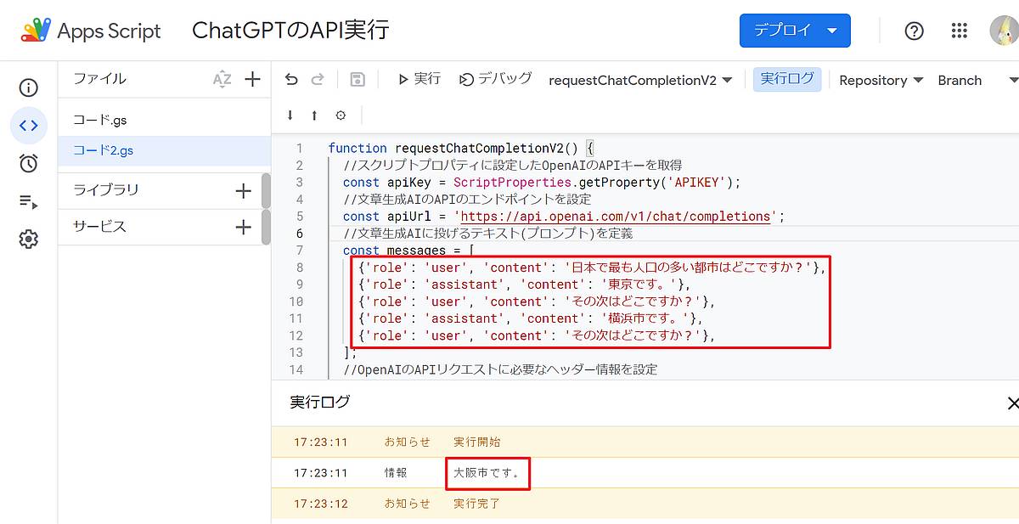Open the account avatar

pos(1005,31)
